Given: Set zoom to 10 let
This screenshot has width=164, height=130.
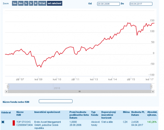Looking at the screenshot, I should click(x=42, y=3).
